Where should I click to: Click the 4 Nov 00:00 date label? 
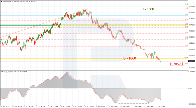[101, 106]
